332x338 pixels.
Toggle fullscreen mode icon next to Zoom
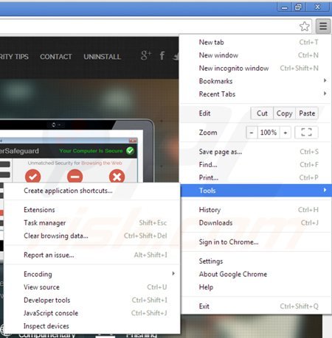[x=306, y=133]
